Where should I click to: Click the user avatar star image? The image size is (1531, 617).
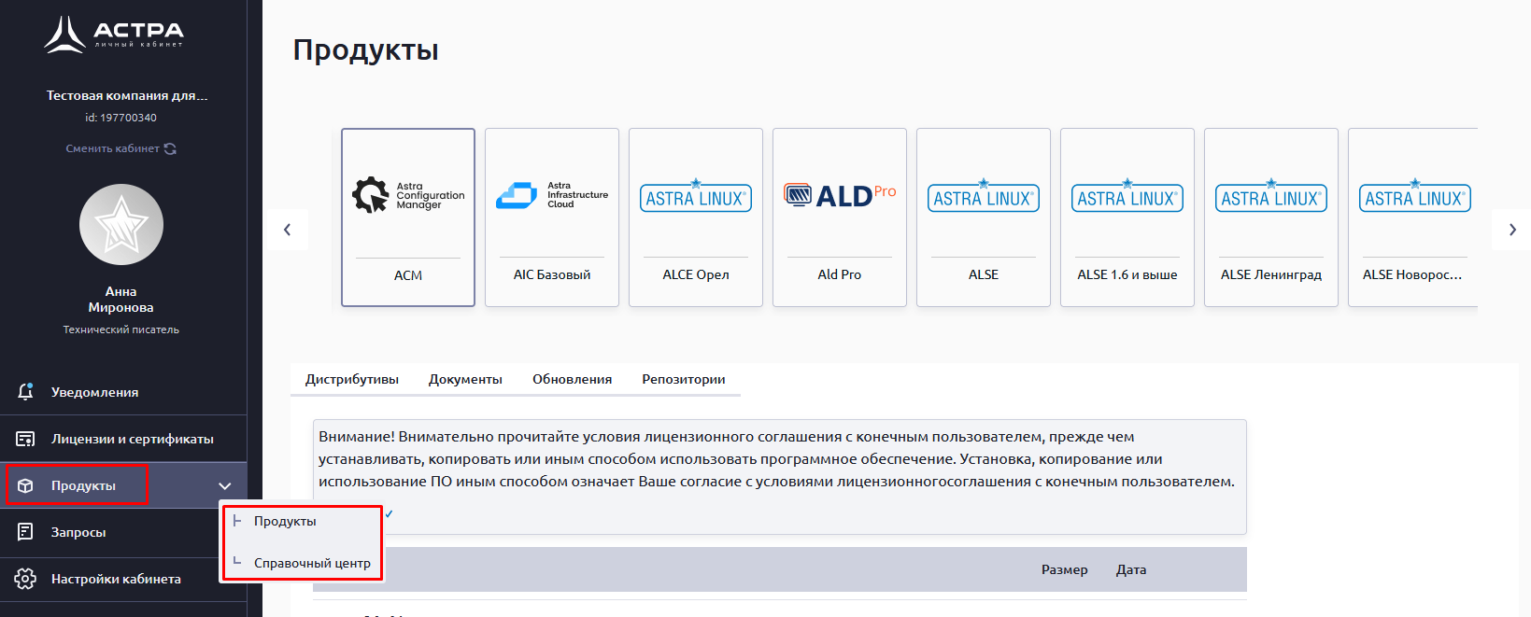(121, 225)
